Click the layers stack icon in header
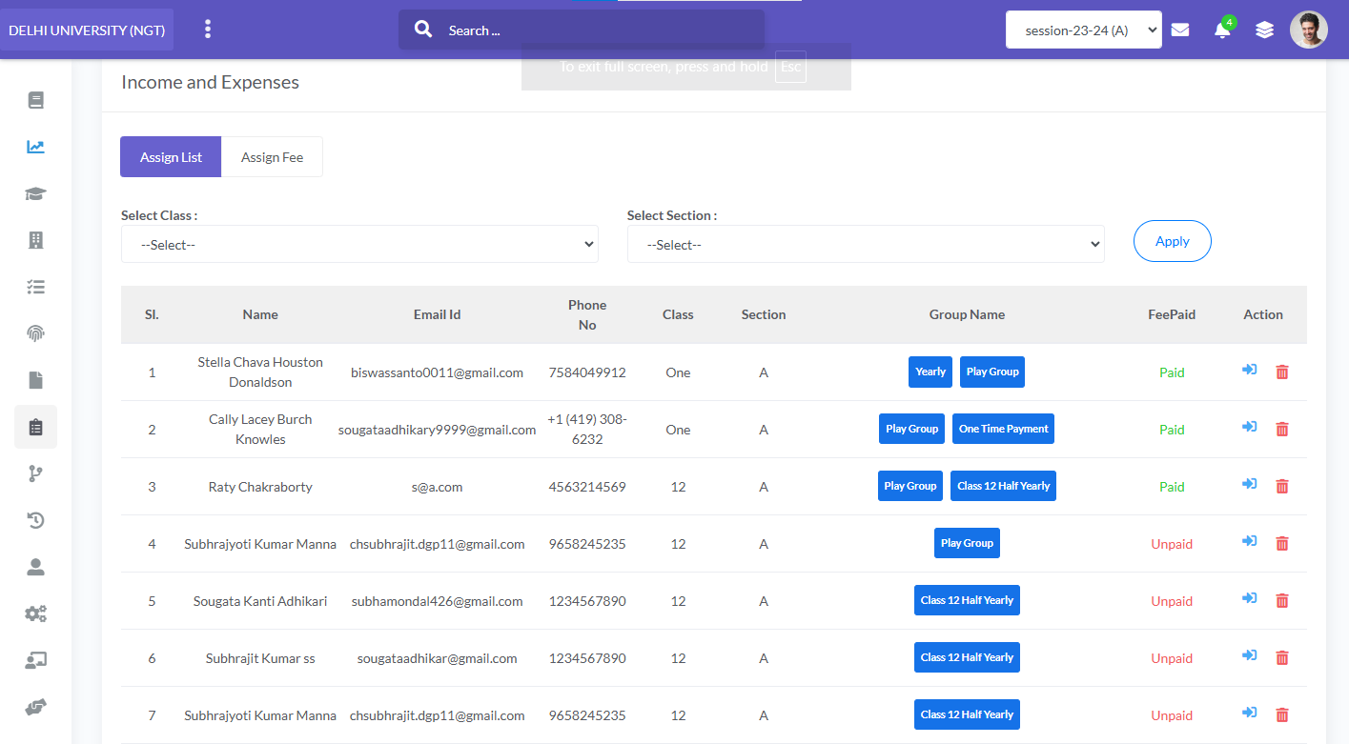 [x=1264, y=30]
